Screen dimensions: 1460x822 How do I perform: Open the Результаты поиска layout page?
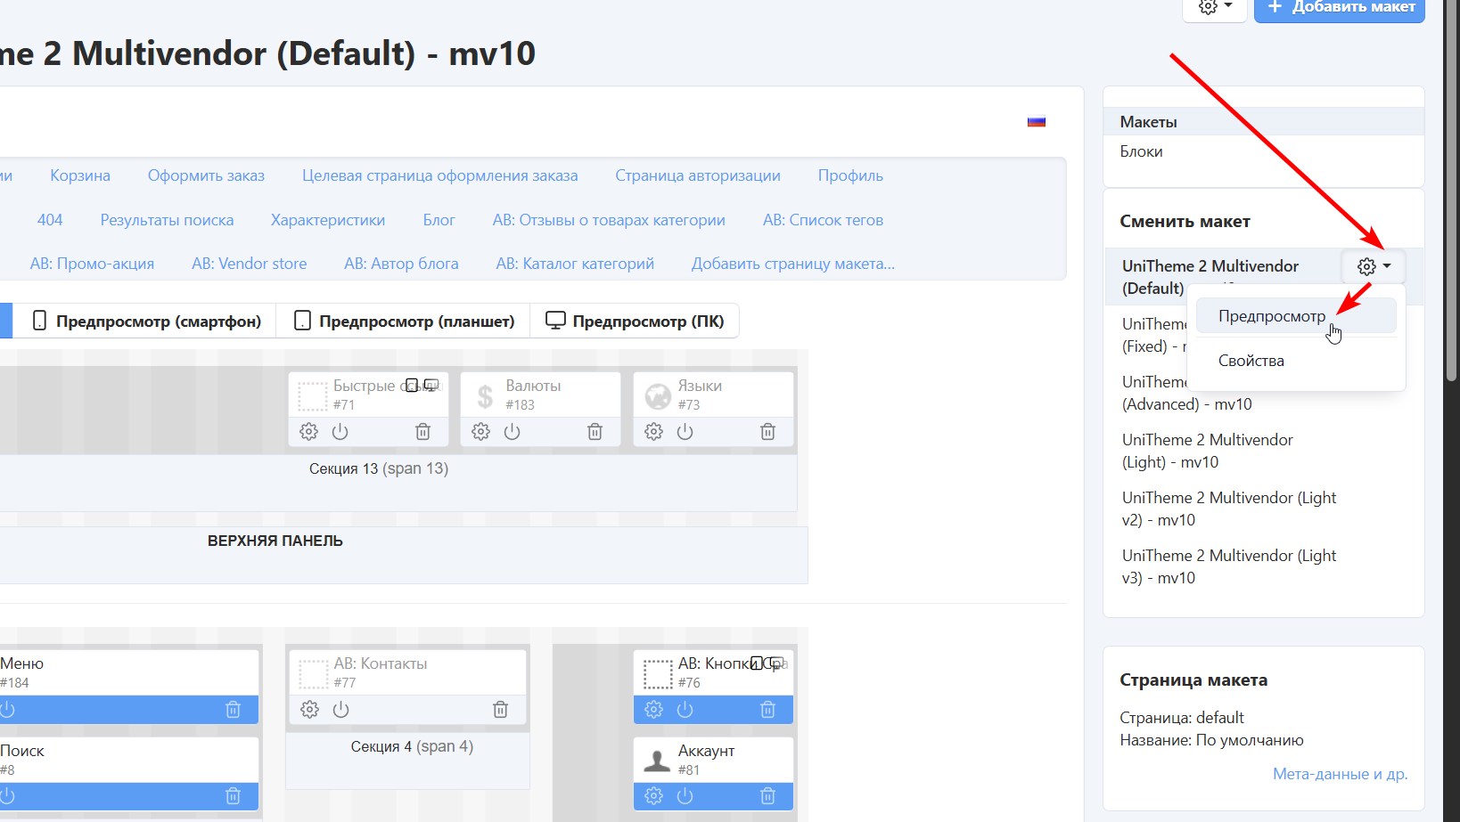(167, 220)
